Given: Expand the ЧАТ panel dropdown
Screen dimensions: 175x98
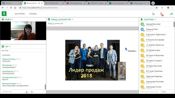Looking at the screenshot, I should (x=10, y=47).
